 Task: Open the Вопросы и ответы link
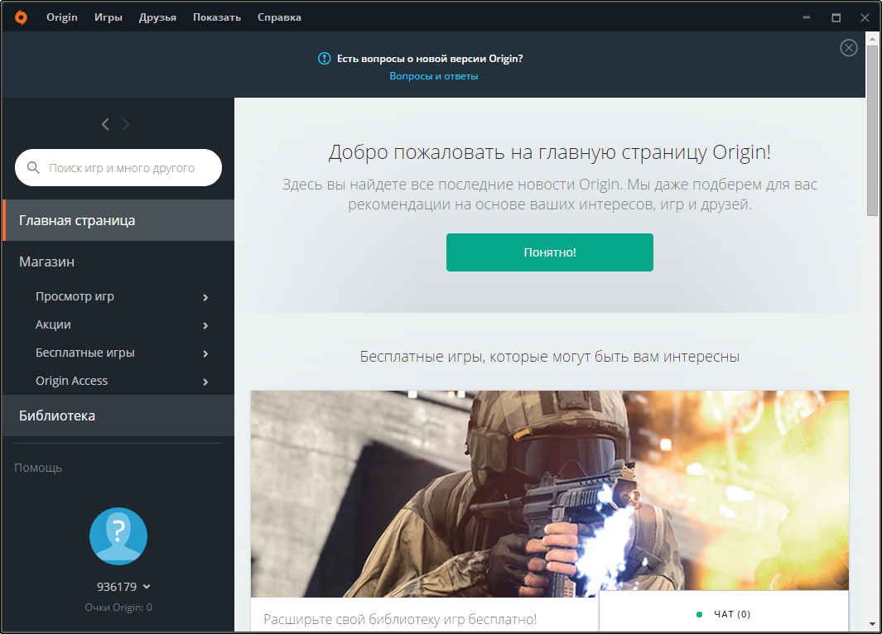click(434, 76)
